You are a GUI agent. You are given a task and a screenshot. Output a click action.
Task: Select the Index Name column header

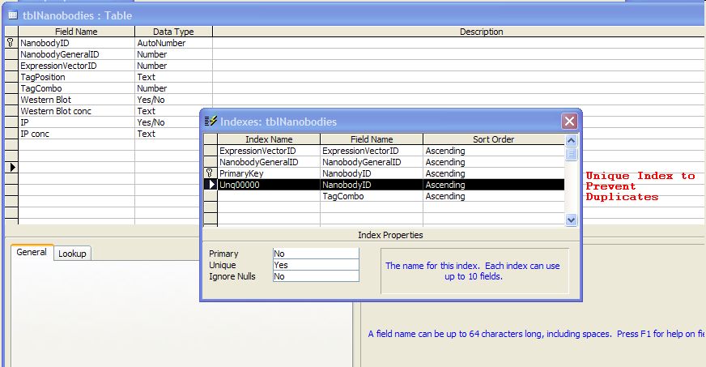coord(269,139)
